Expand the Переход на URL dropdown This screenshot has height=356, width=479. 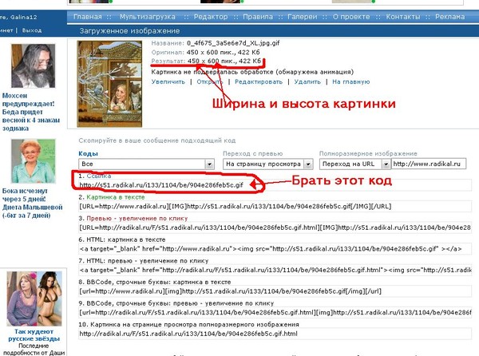click(x=355, y=164)
